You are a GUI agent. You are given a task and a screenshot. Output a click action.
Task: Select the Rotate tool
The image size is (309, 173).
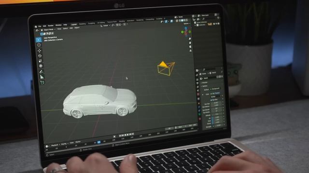[x=40, y=56]
